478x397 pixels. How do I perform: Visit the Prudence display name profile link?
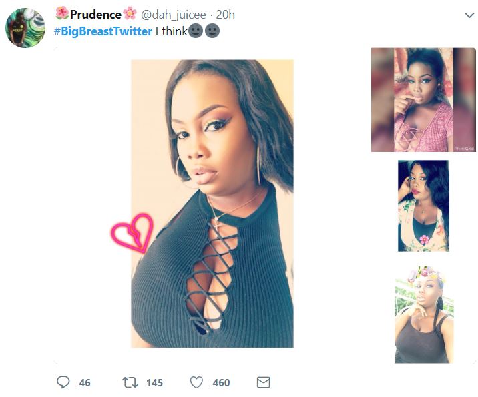point(96,15)
